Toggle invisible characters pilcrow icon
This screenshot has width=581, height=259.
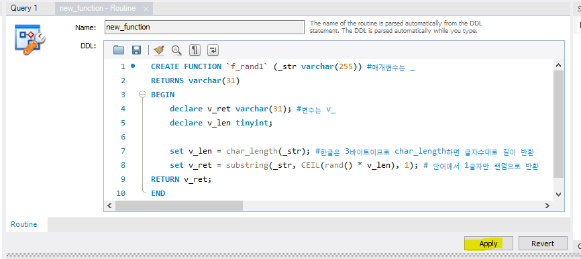(x=195, y=50)
